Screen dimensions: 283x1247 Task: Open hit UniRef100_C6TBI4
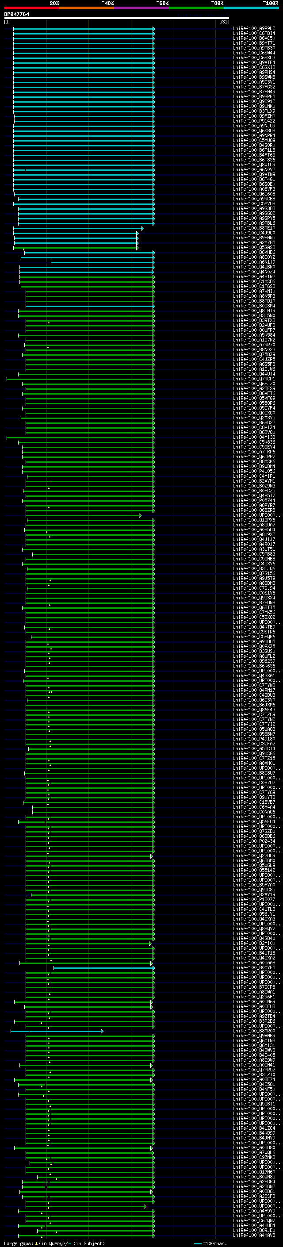pyautogui.click(x=254, y=34)
